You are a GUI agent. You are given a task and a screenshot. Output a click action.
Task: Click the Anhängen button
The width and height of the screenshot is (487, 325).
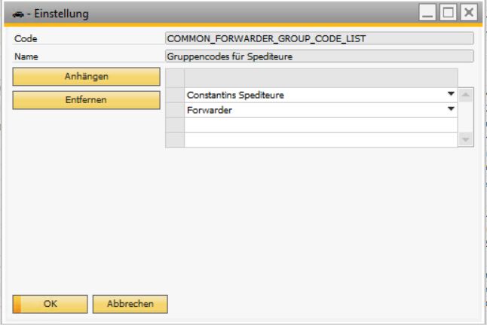(87, 77)
